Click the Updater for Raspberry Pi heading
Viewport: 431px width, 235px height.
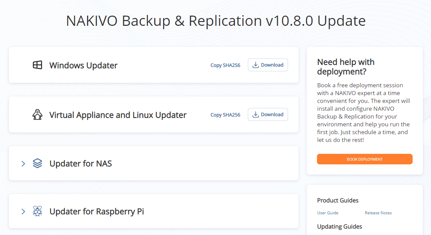tap(97, 212)
